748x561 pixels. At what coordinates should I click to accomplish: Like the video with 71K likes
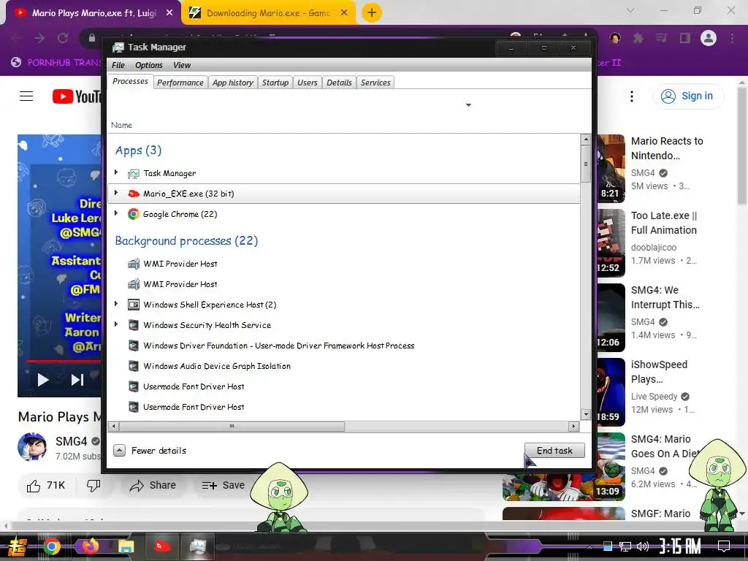point(46,486)
